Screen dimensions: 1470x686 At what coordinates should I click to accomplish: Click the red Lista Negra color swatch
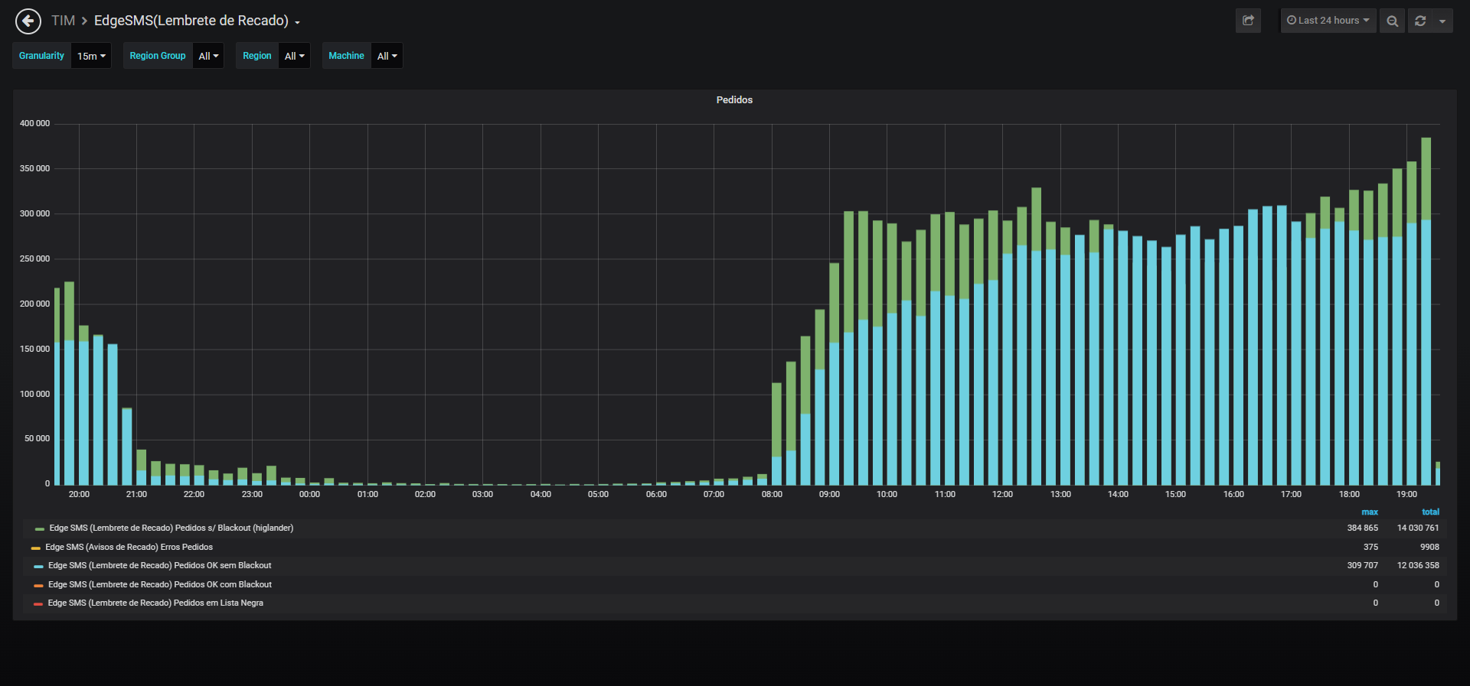38,603
